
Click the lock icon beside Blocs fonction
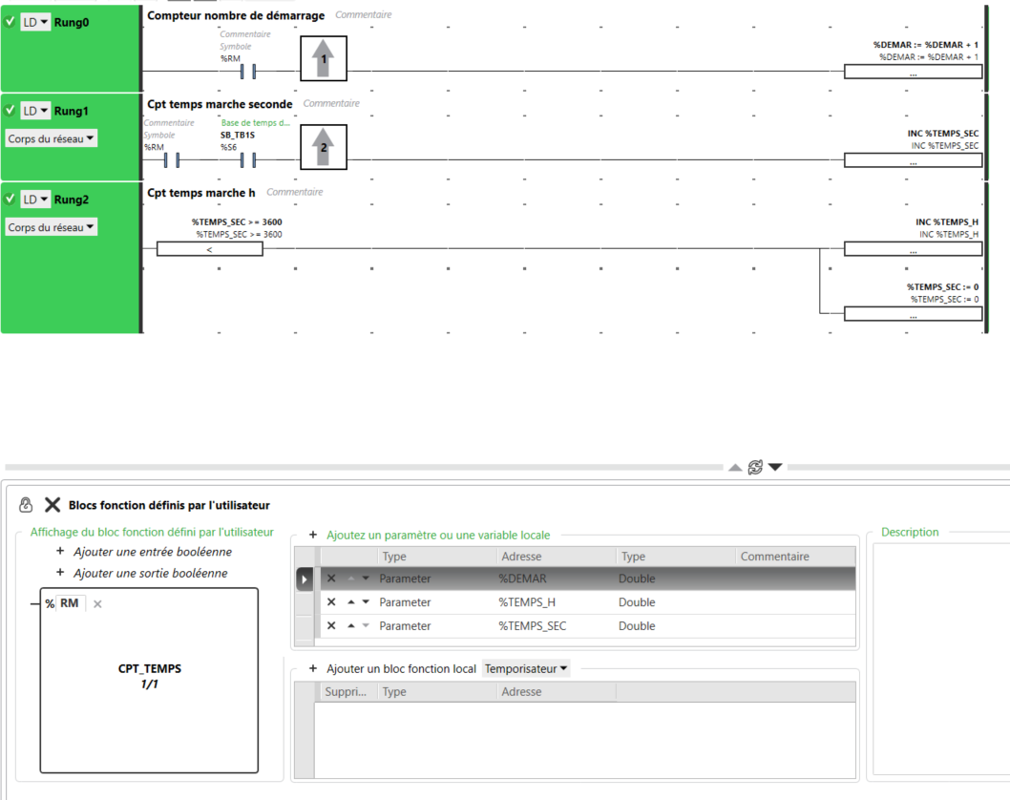click(x=26, y=505)
